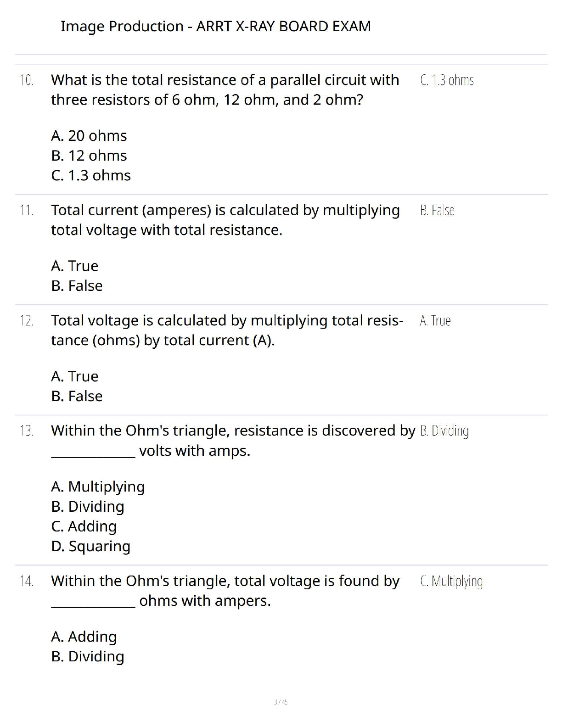Screen dimensions: 562x727
Task: Click the answer key 'C. 1.3 ohms' at right
Action: point(447,80)
